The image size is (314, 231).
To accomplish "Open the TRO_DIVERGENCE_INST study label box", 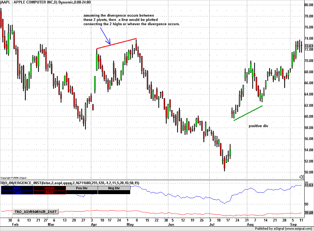I will (35, 212).
